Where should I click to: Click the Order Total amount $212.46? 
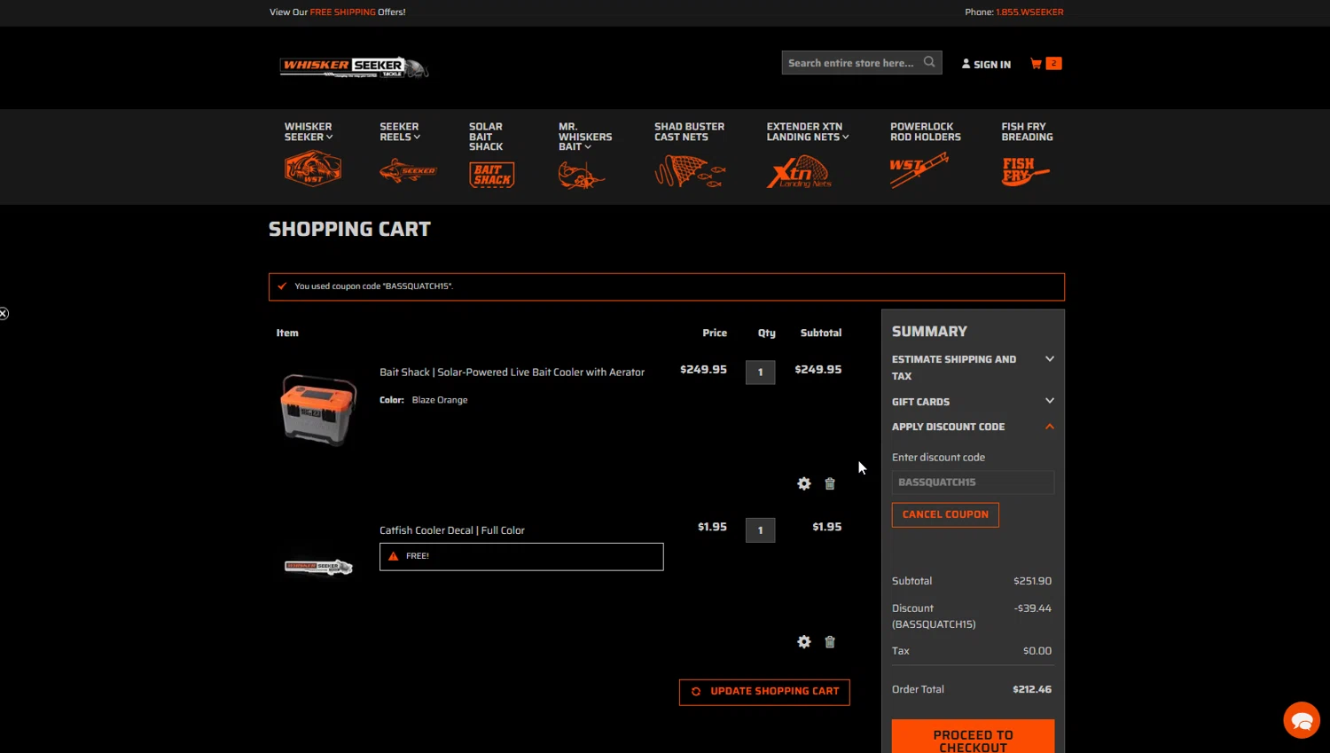(x=1032, y=689)
